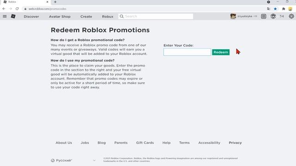296x166 pixels.
Task: Click the globe icon beside Русский
Action: [53, 160]
